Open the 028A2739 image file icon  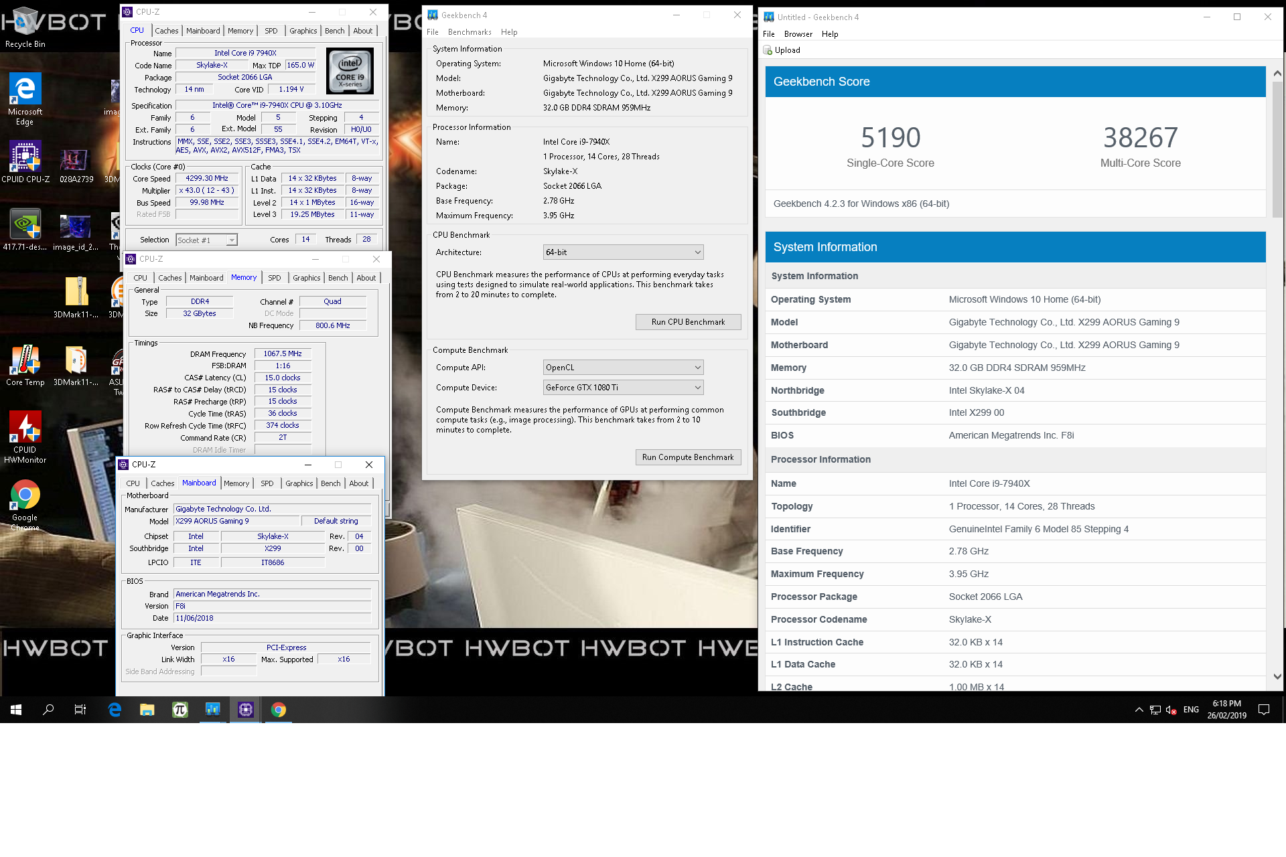76,165
